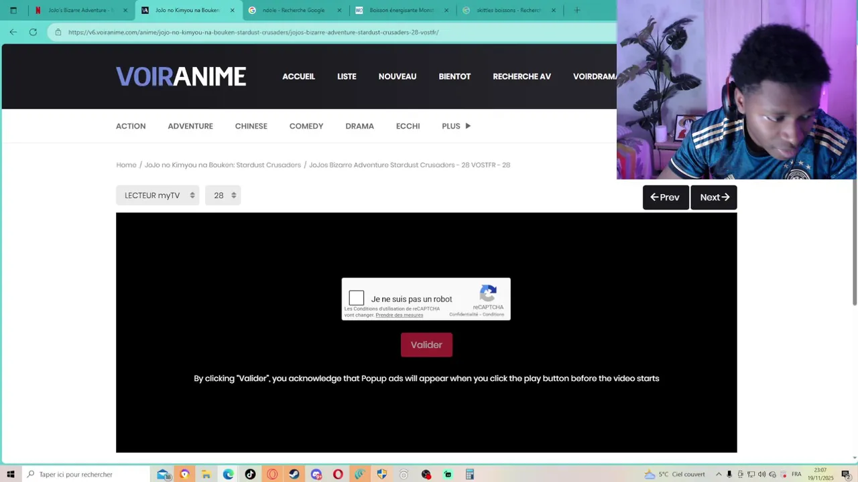
Task: Open a new browser tab
Action: [x=577, y=10]
